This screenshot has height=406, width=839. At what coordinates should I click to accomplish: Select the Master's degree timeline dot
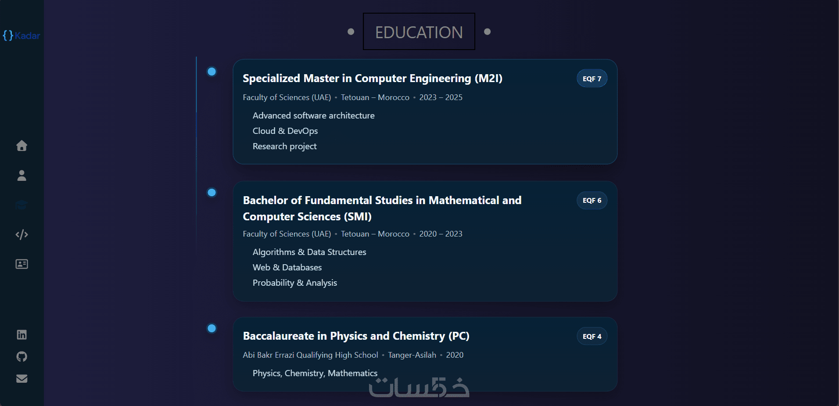(212, 72)
